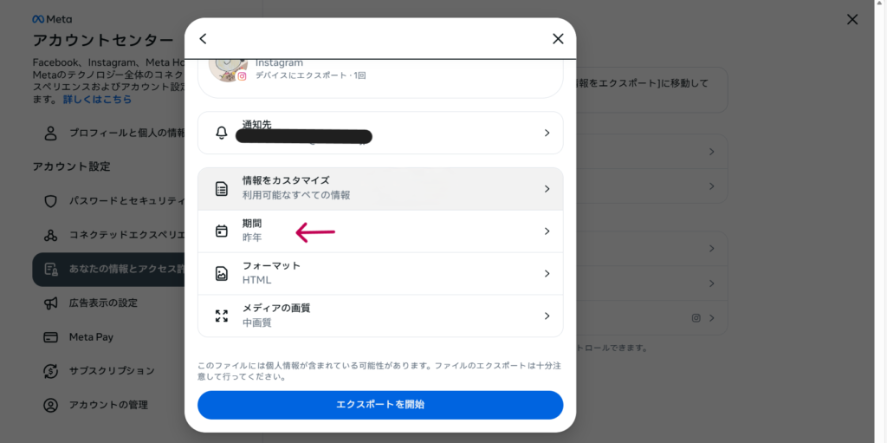Click the document icon for 情報をカスタマイズ
The image size is (887, 443).
pyautogui.click(x=222, y=189)
